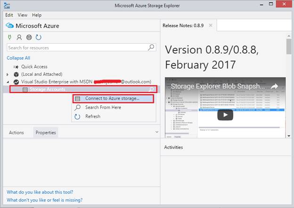Choose Search From Here in the context menu

coord(114,107)
